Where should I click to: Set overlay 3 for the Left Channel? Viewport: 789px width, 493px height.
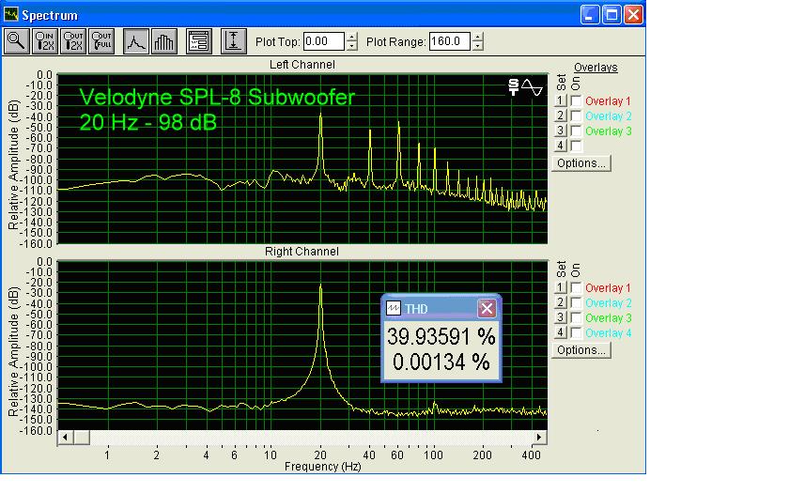coord(560,131)
